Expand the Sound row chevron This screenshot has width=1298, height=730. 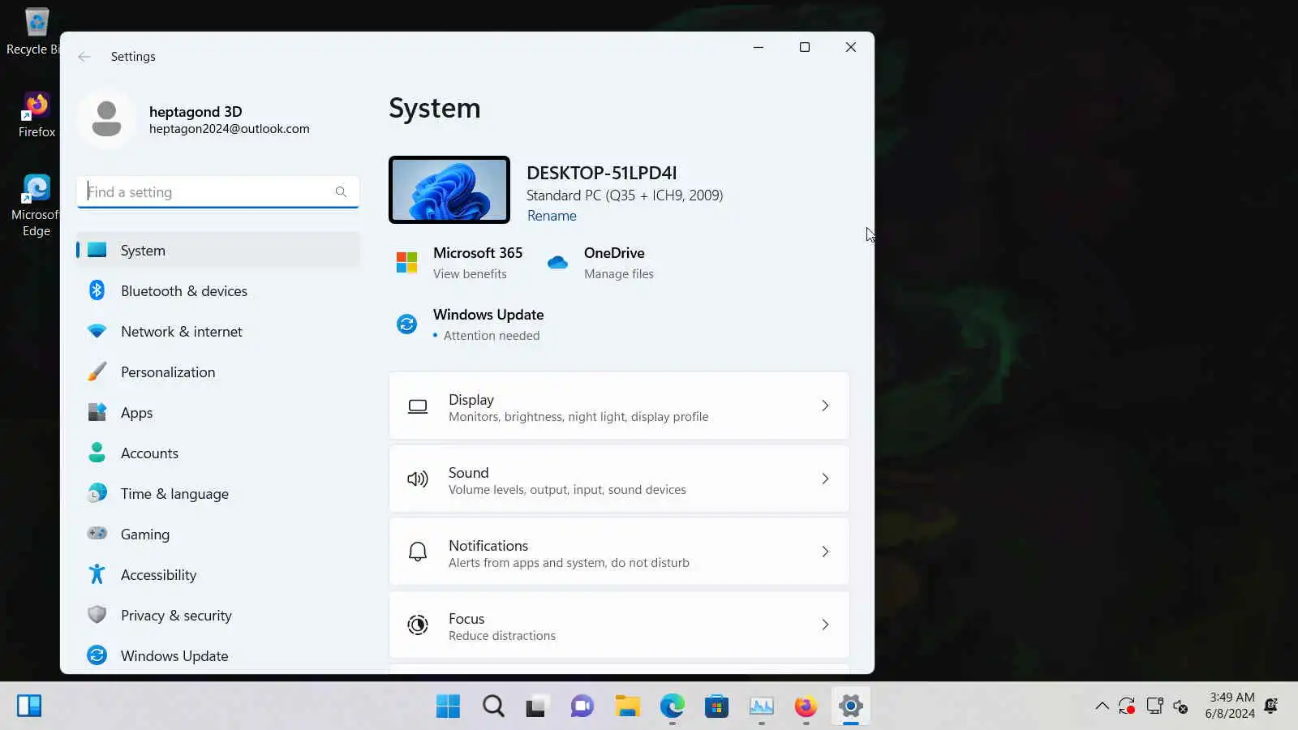[825, 479]
